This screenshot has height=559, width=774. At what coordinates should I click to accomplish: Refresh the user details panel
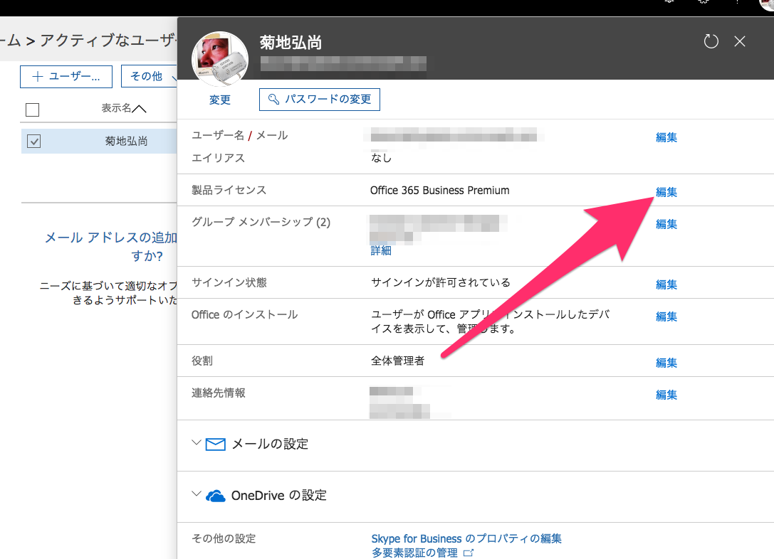[711, 41]
